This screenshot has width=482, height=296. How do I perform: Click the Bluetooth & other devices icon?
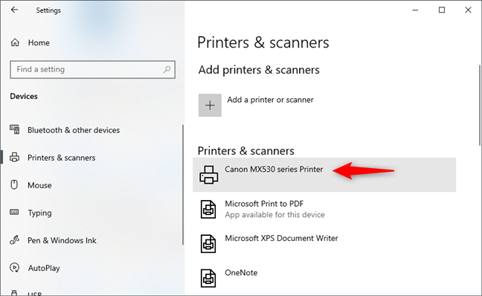pyautogui.click(x=14, y=129)
